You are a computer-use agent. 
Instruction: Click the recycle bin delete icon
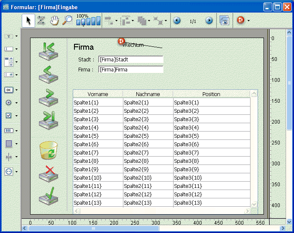[48, 151]
